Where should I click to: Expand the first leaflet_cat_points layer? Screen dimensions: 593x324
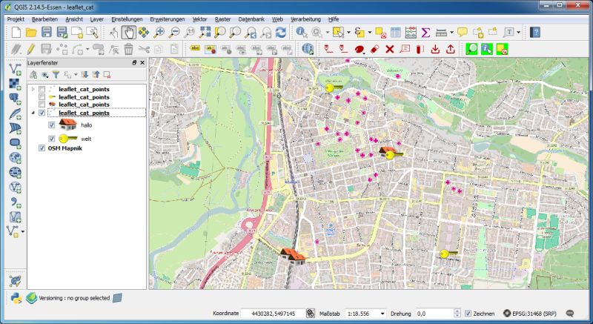pos(33,89)
